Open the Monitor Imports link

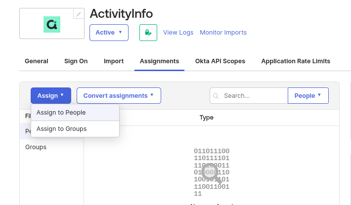(x=223, y=33)
